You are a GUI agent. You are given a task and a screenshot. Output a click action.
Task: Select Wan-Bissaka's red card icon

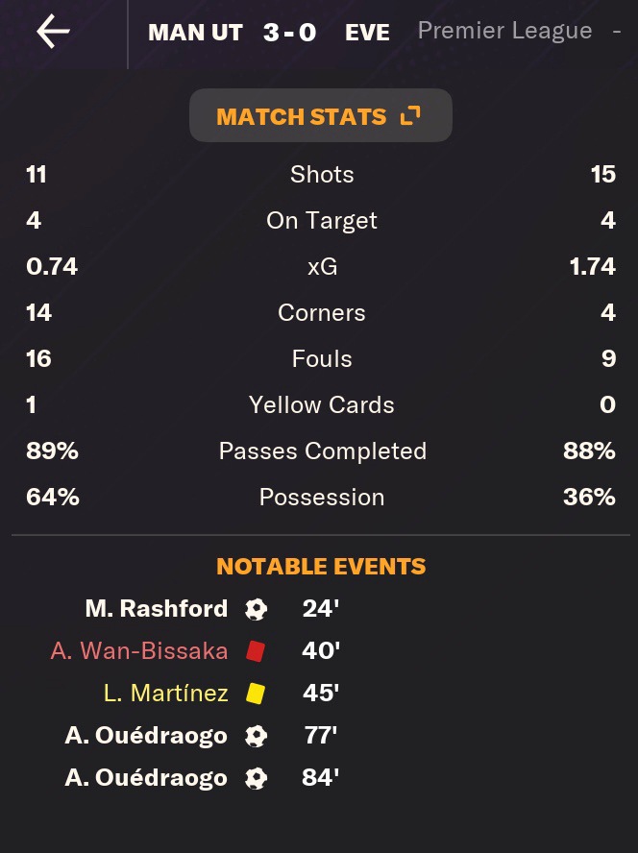tap(256, 651)
